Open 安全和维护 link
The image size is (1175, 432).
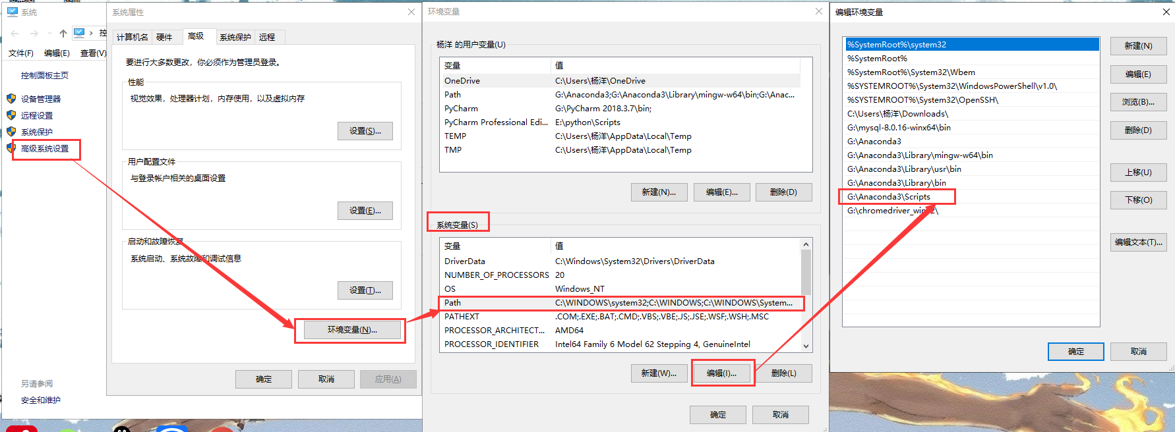click(41, 400)
